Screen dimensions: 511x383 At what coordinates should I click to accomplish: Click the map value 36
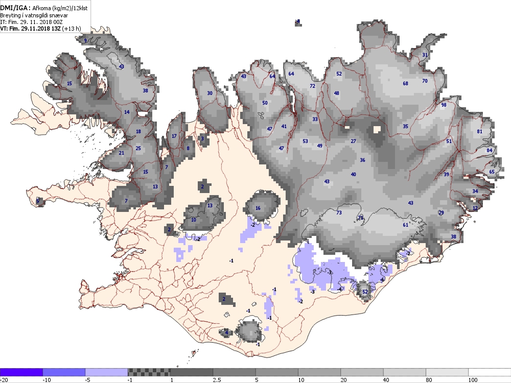click(362, 160)
